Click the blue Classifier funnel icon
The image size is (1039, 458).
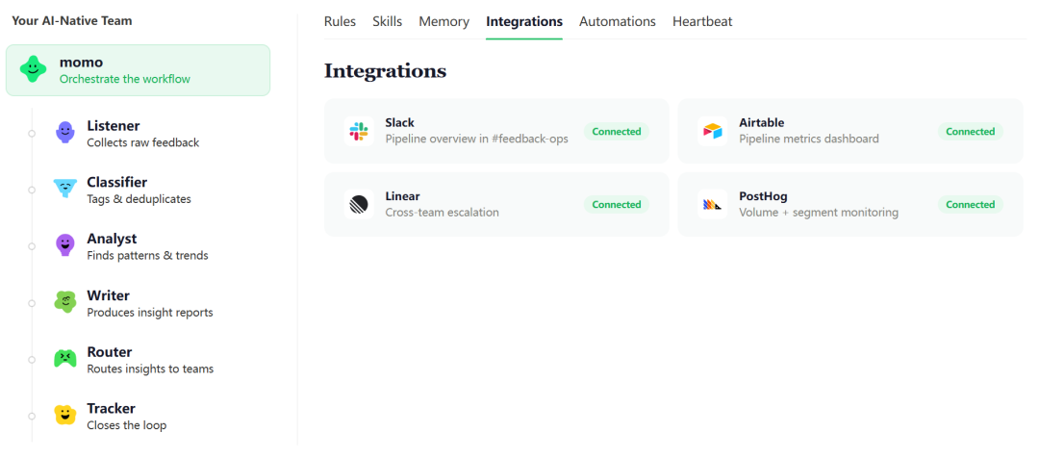[65, 189]
